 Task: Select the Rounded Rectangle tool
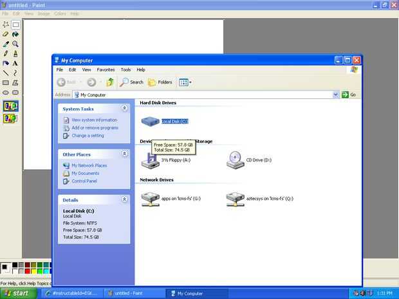click(15, 93)
